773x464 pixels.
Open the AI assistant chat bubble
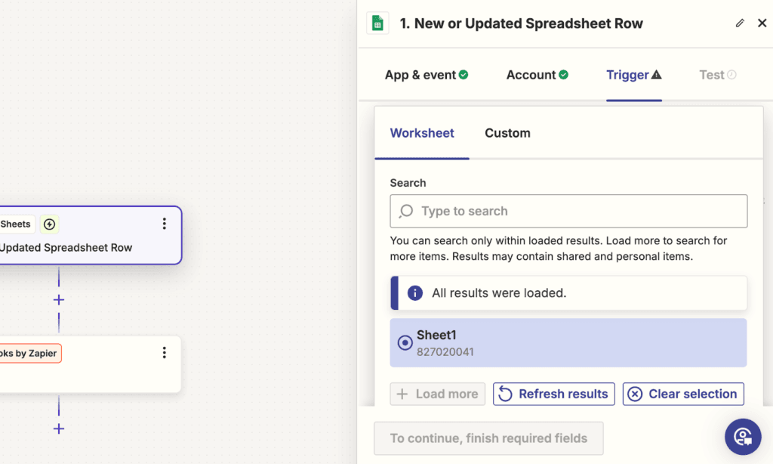pos(743,437)
